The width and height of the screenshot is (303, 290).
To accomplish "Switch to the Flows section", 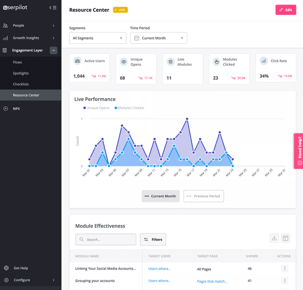I will point(18,62).
